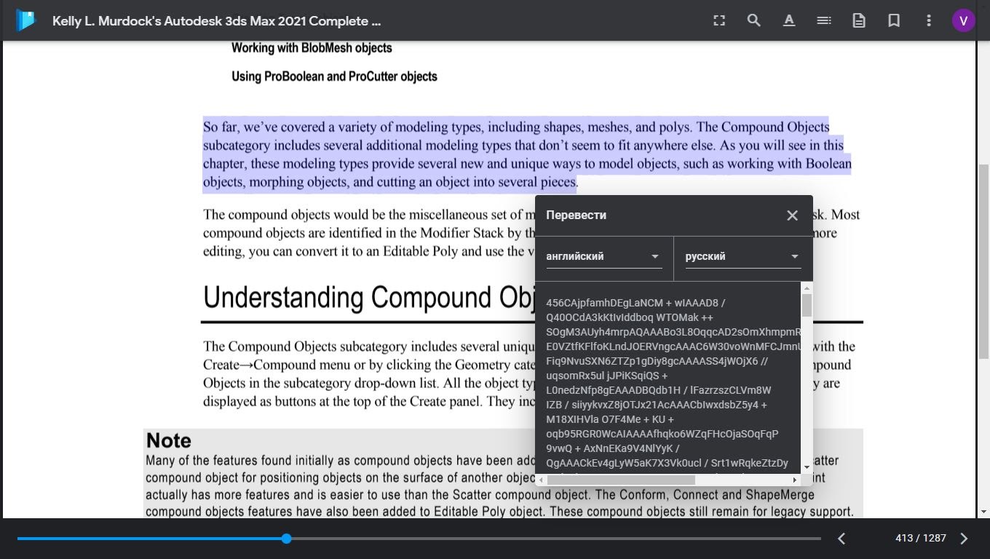Click the book title in header
This screenshot has width=990, height=559.
[x=216, y=21]
